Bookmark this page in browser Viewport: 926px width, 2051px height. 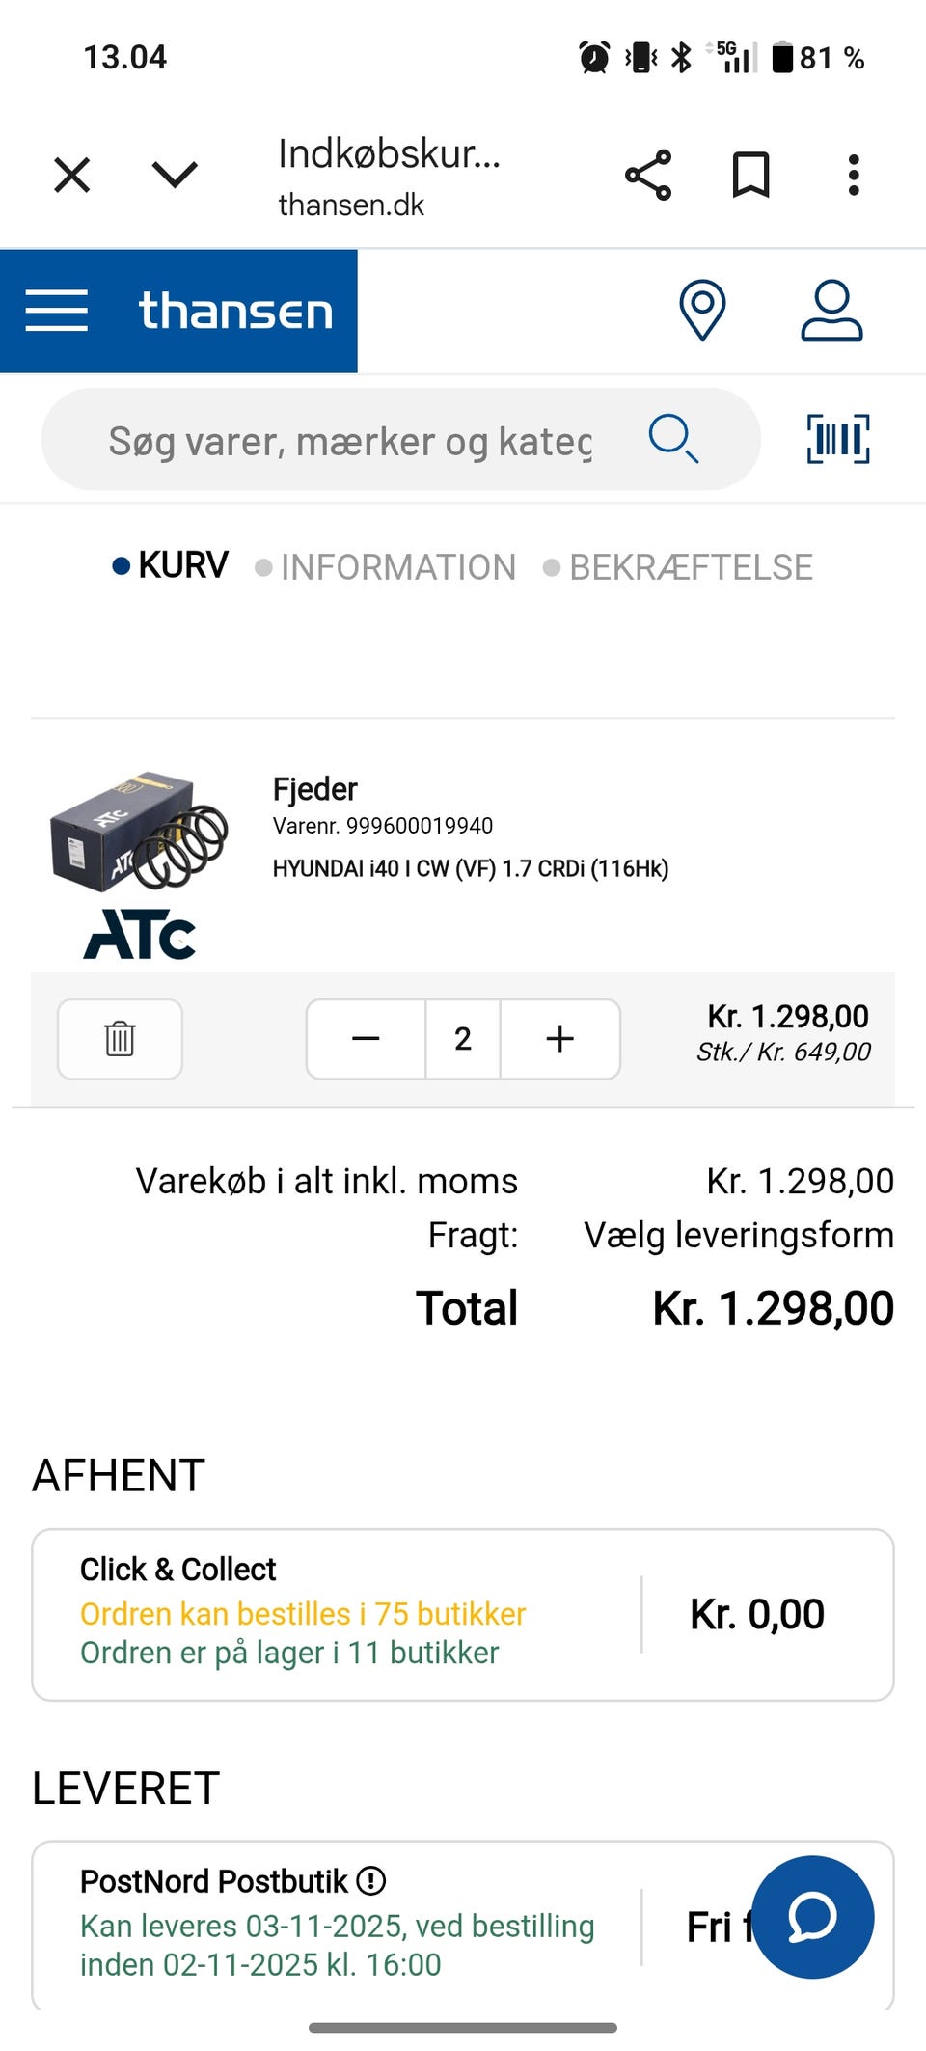pyautogui.click(x=750, y=176)
